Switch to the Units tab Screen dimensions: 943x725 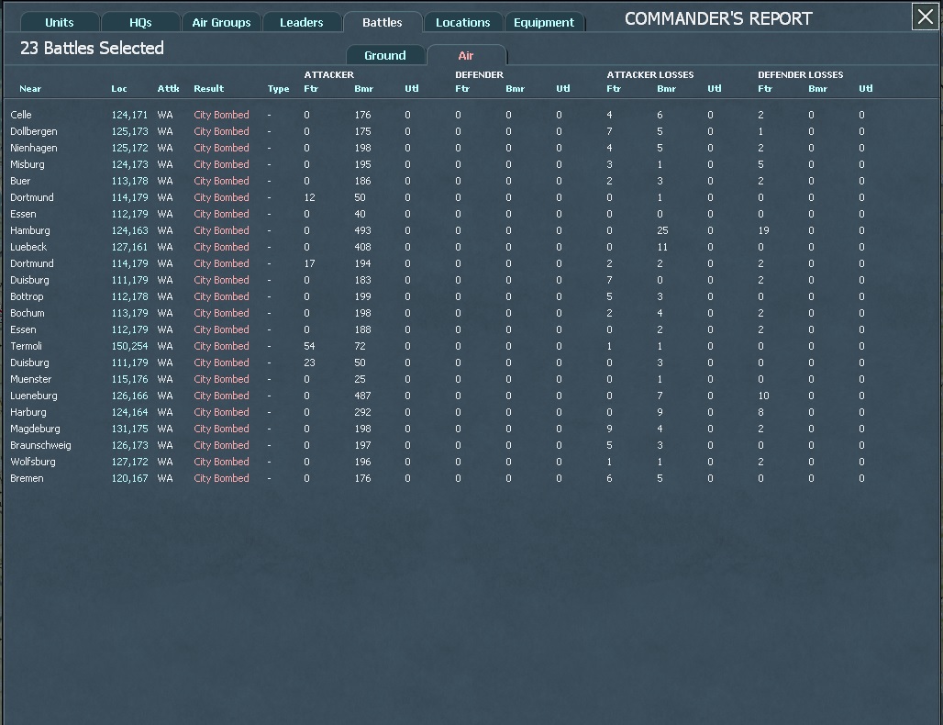tap(60, 22)
